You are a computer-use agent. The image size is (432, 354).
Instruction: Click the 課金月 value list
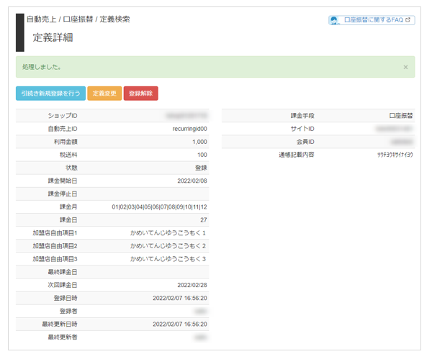(x=159, y=207)
